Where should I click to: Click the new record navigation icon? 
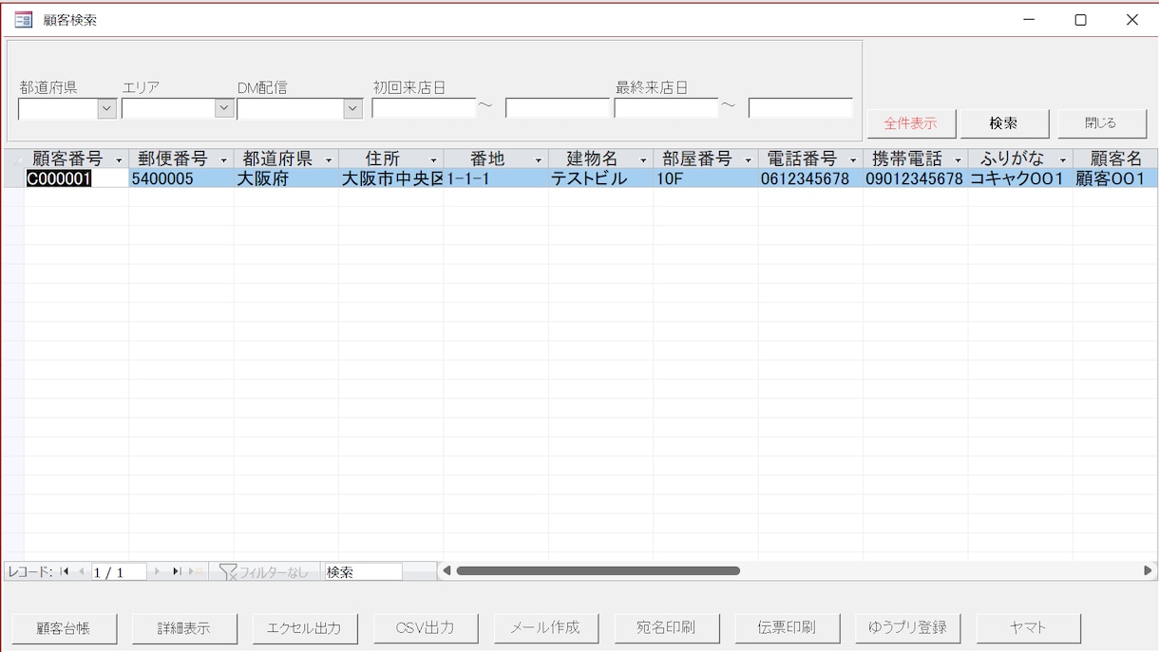coord(195,571)
